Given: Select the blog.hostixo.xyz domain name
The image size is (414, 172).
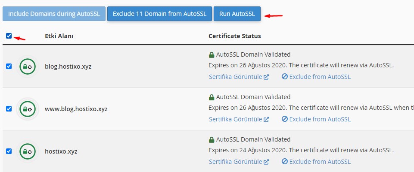Looking at the screenshot, I should pyautogui.click(x=68, y=66).
